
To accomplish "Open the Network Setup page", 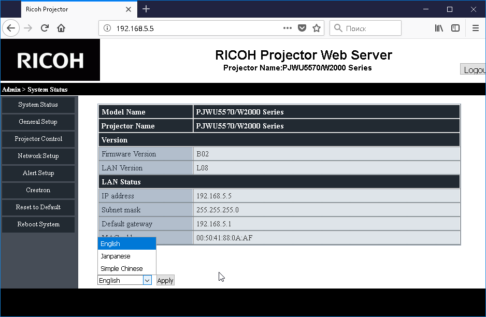I will [38, 156].
